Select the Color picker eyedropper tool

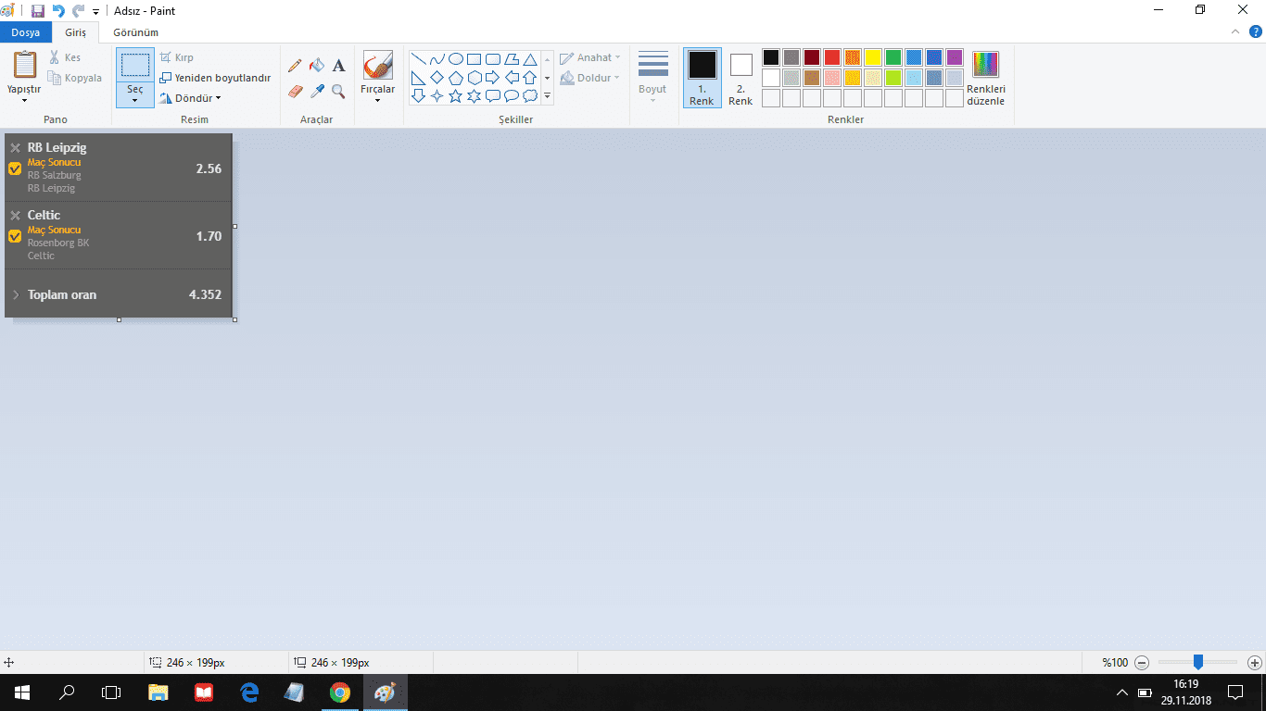317,91
